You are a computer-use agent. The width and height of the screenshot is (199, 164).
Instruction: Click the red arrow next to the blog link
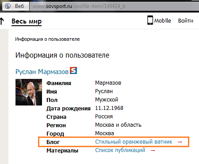coord(180,142)
